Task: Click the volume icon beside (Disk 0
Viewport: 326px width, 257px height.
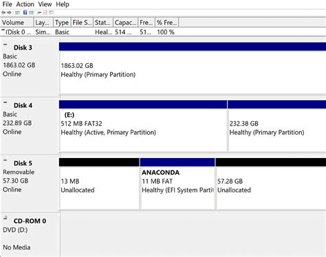Action: 3,30
